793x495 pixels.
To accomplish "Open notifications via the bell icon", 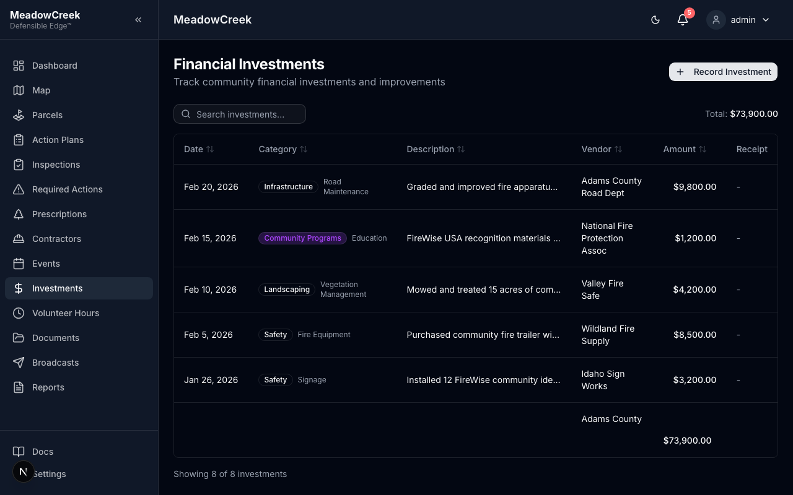I will click(683, 20).
